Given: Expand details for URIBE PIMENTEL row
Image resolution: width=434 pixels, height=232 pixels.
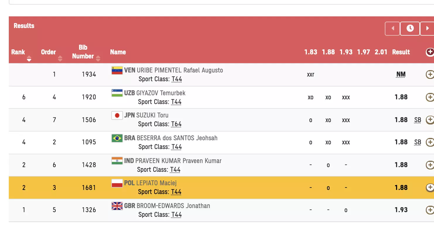Looking at the screenshot, I should click(430, 75).
